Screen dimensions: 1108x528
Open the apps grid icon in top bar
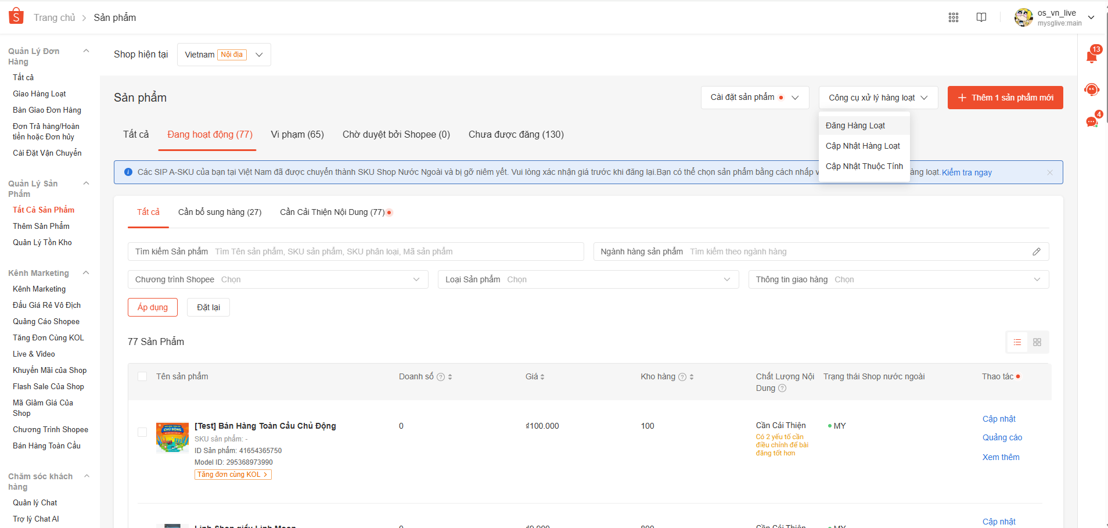(954, 17)
